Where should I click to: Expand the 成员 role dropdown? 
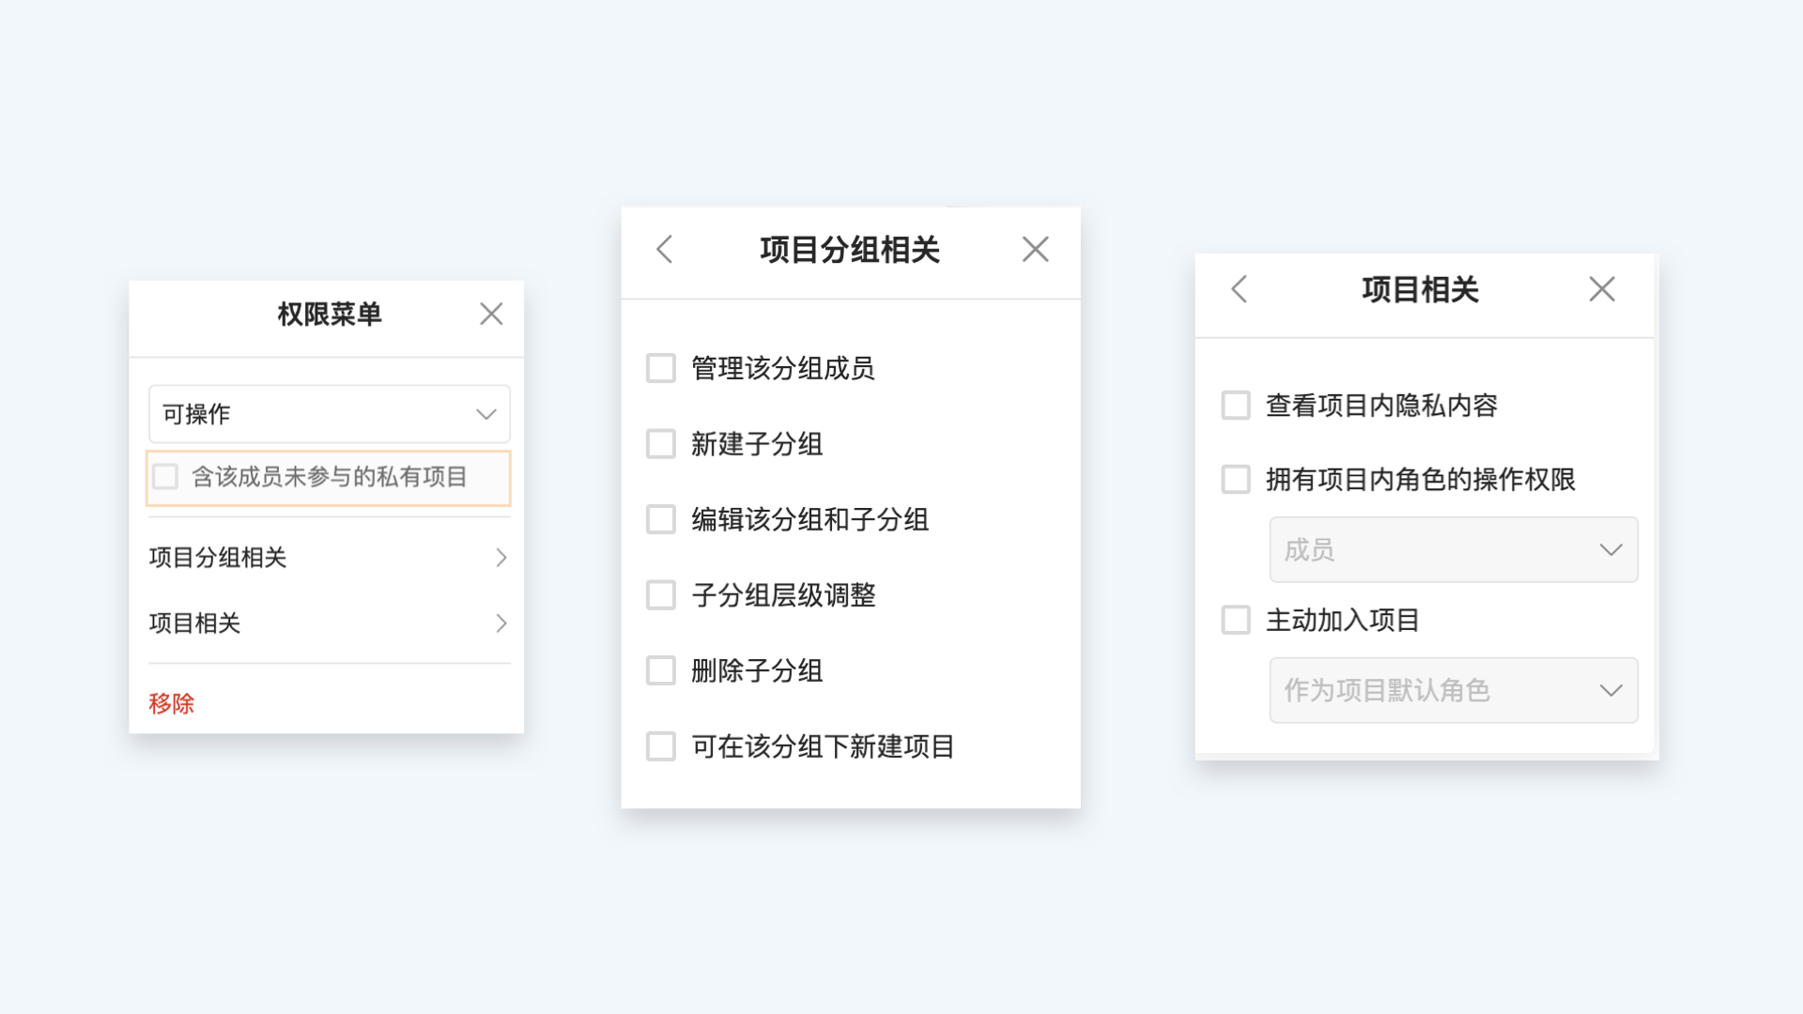coord(1454,550)
